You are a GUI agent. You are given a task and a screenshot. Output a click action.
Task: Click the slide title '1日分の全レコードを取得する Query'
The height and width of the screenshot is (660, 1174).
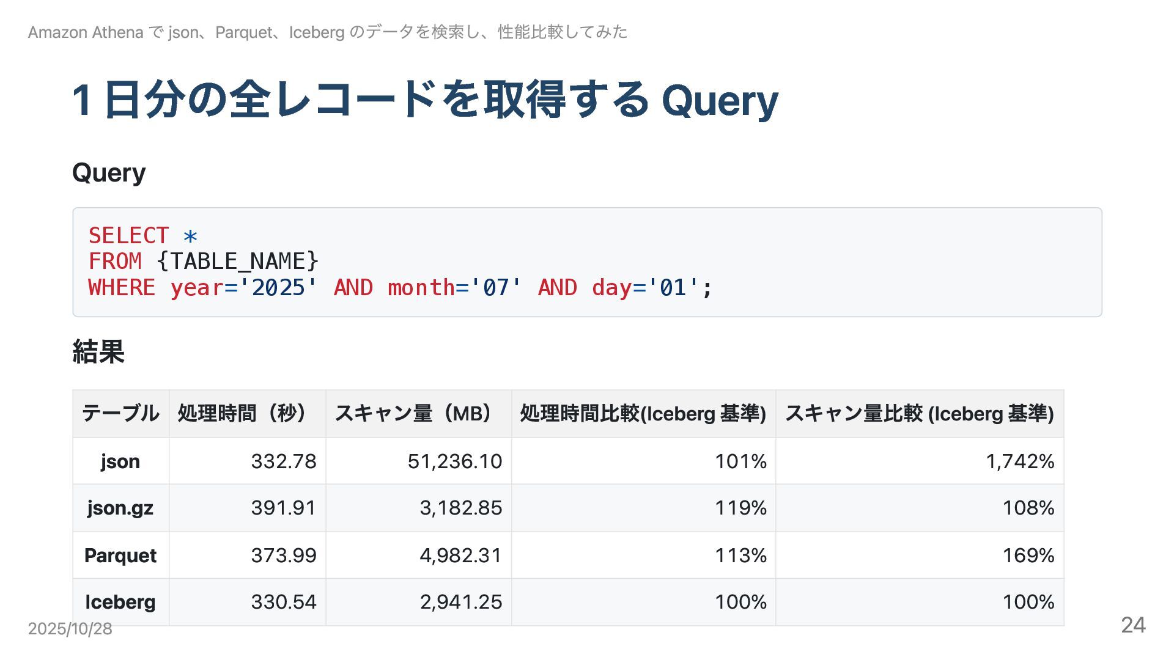pyautogui.click(x=425, y=100)
